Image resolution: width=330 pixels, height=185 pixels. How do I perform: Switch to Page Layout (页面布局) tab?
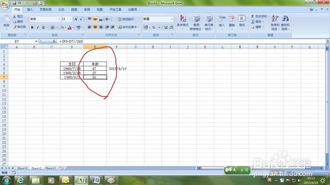[x=46, y=10]
